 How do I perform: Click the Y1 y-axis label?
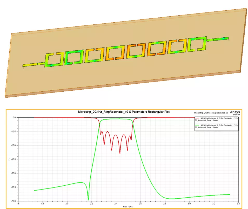click(10, 160)
